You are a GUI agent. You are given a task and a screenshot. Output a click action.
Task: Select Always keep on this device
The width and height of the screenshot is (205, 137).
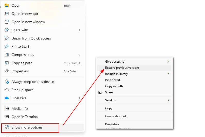pyautogui.click(x=33, y=82)
